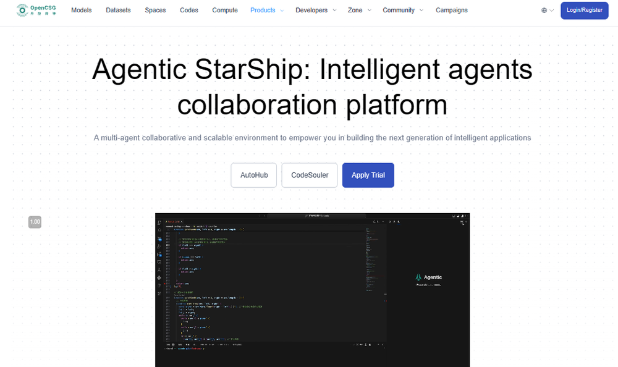Open the Spaces section
The width and height of the screenshot is (618, 367).
pyautogui.click(x=155, y=11)
